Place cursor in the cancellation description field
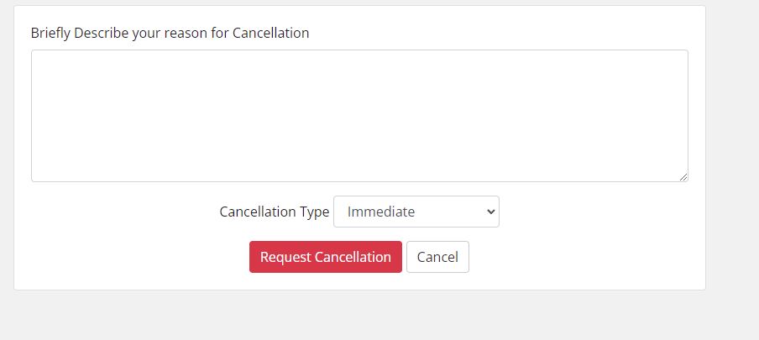This screenshot has width=759, height=340. [x=359, y=116]
